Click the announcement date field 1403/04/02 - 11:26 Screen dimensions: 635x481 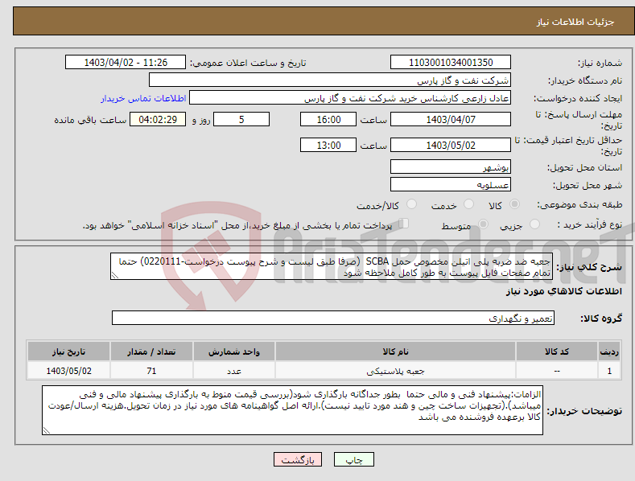(x=126, y=63)
